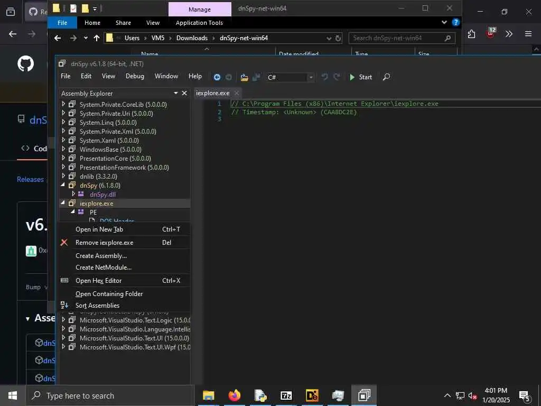Image resolution: width=541 pixels, height=406 pixels.
Task: Start debugging with the Start button
Action: [360, 77]
